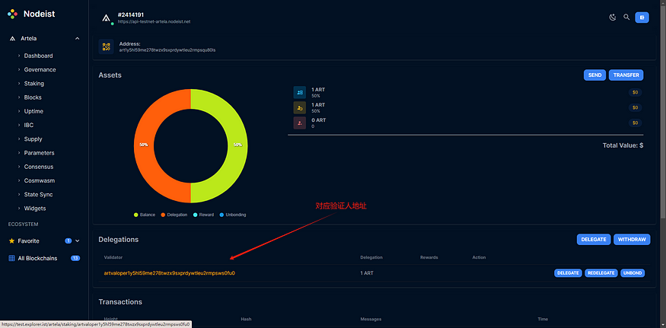Go to the State Sync page
Viewport: 666px width, 328px height.
[x=38, y=195]
